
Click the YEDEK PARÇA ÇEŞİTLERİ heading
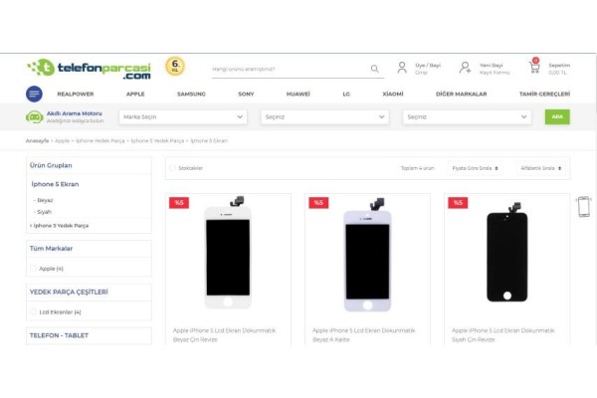(x=69, y=293)
